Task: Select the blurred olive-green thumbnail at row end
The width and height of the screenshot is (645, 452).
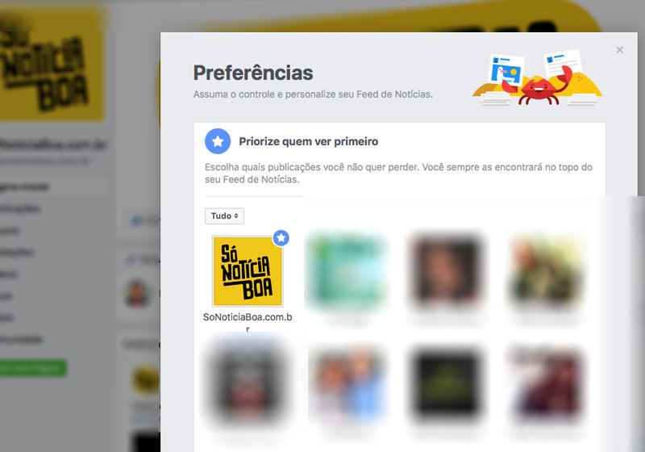Action: tap(547, 271)
